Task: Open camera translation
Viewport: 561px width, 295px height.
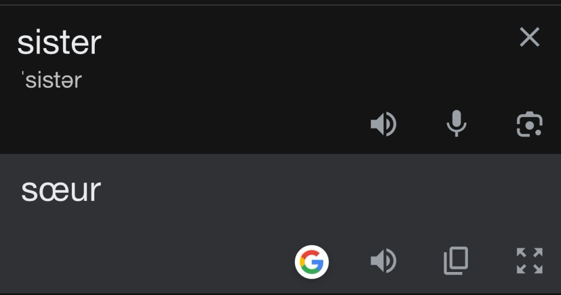Action: pos(529,124)
